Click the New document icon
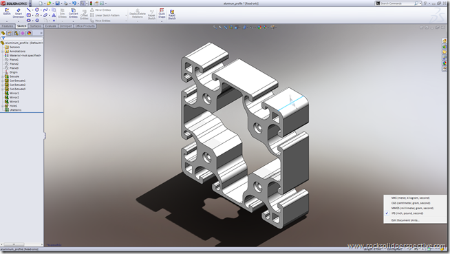450x254 pixels. [x=41, y=3]
